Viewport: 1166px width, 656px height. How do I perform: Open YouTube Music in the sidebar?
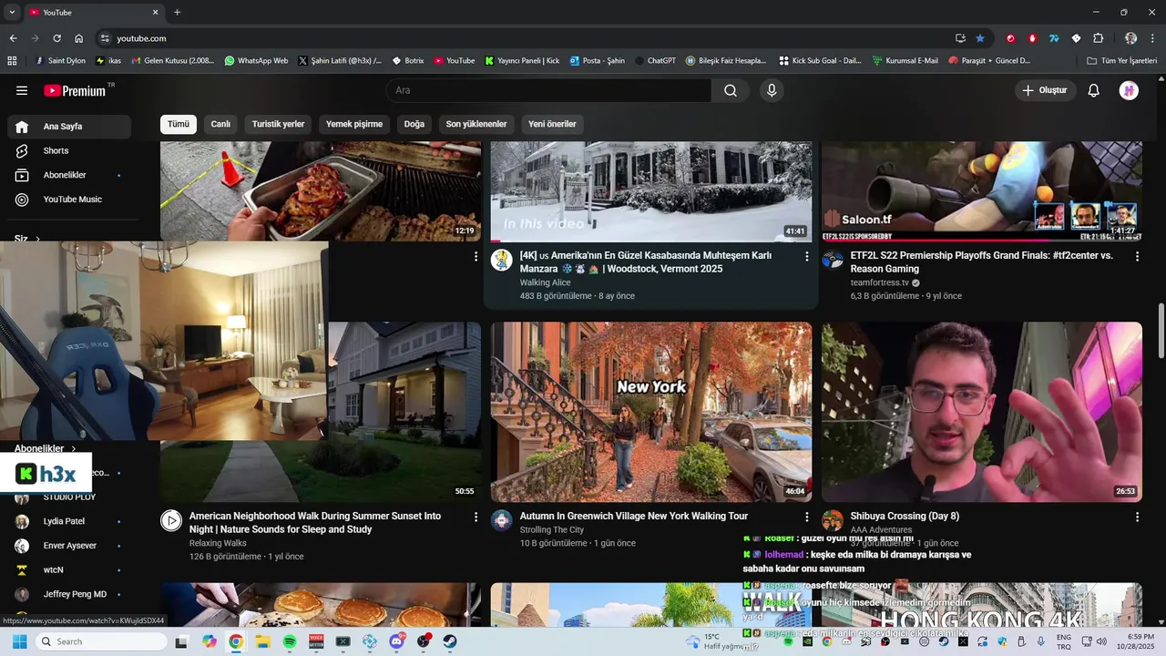(69, 200)
